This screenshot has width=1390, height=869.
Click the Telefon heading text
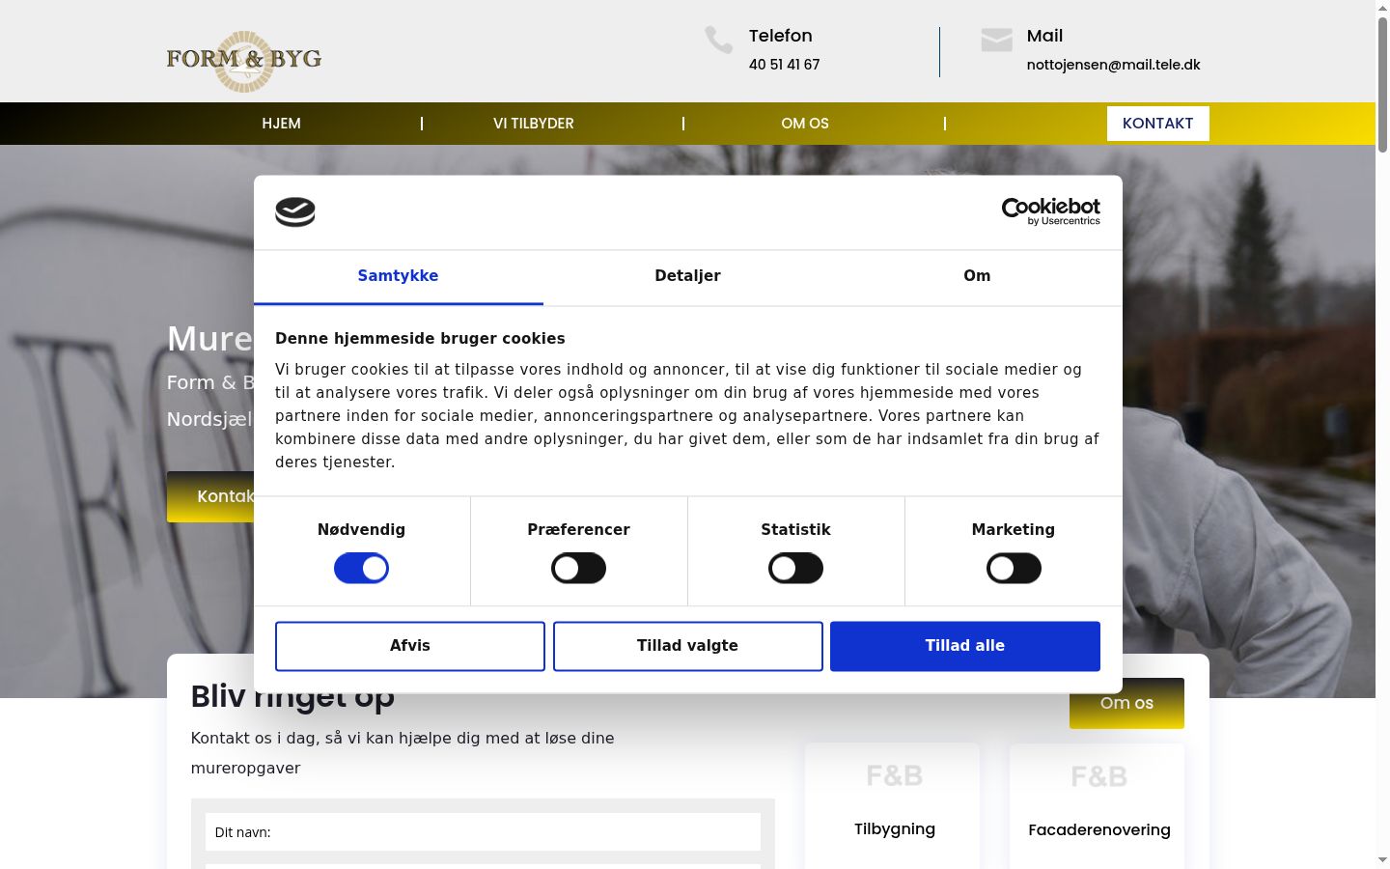point(781,36)
